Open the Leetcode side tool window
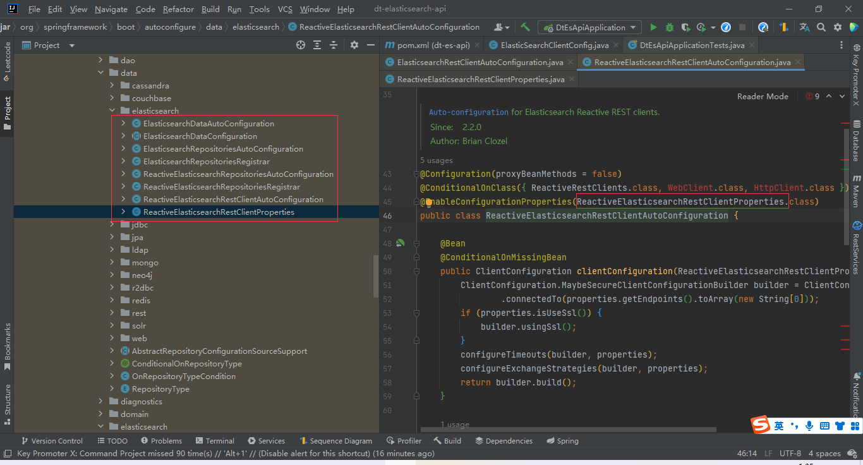Image resolution: width=863 pixels, height=465 pixels. [7, 63]
